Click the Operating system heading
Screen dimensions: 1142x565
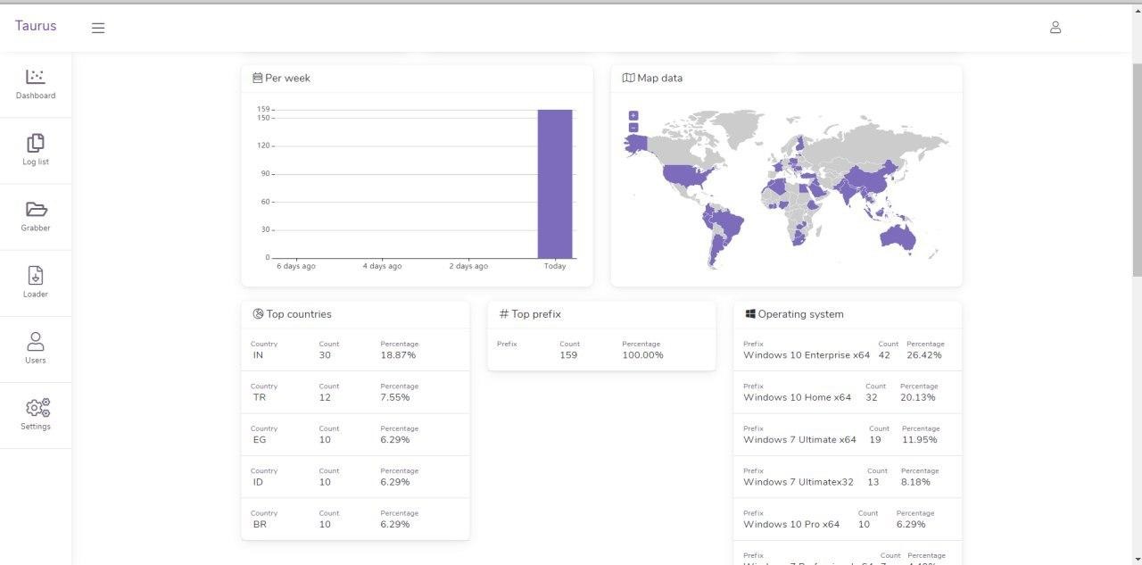[x=800, y=314]
